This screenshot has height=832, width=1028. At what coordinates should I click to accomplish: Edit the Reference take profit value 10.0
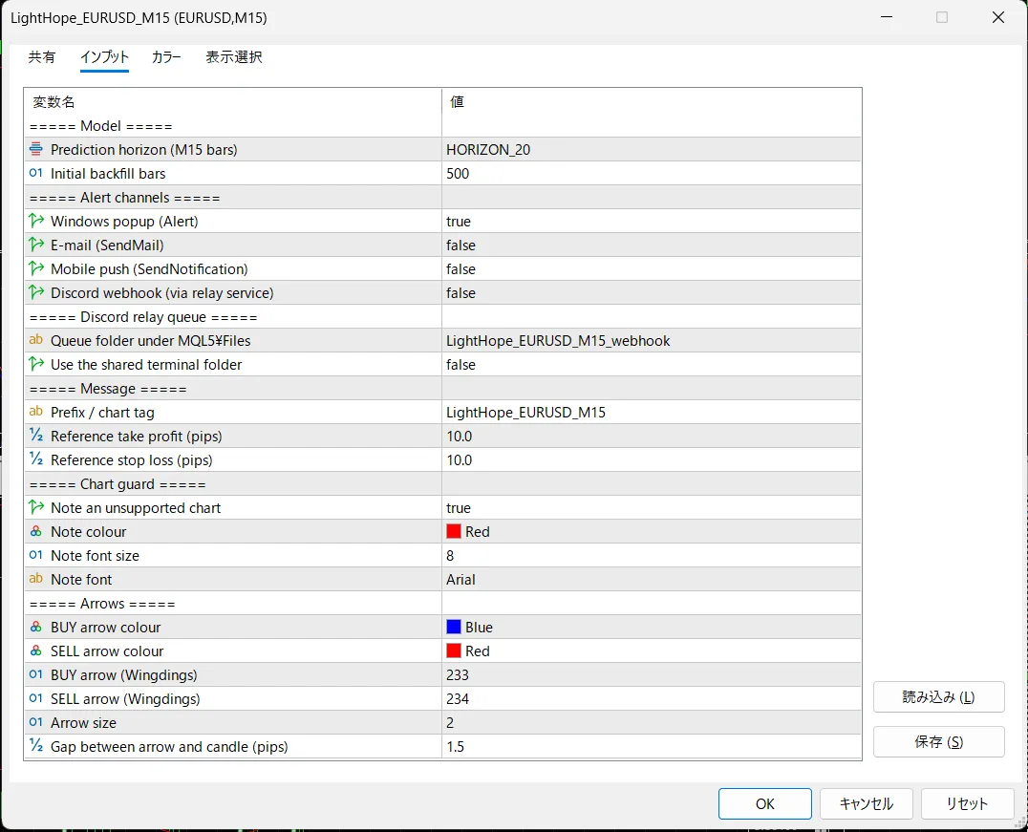pyautogui.click(x=651, y=436)
